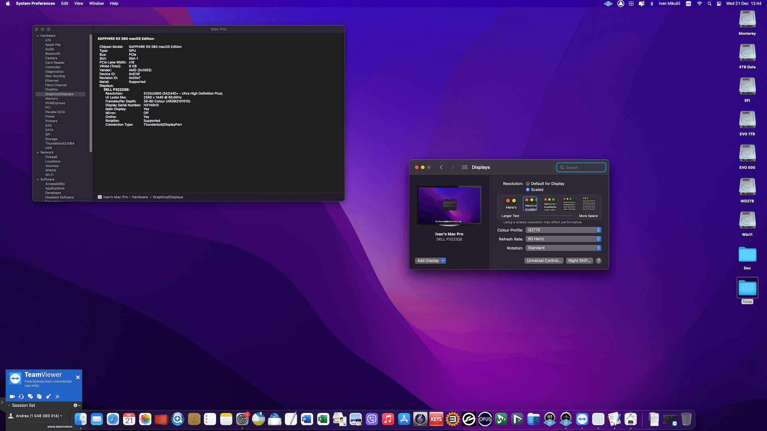The width and height of the screenshot is (767, 431).
Task: Click the TeamViewer video camera icon
Action: (x=12, y=397)
